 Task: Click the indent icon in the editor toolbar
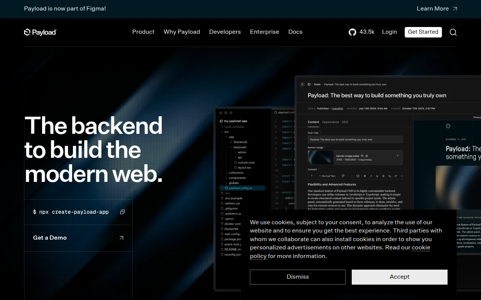click(x=358, y=176)
